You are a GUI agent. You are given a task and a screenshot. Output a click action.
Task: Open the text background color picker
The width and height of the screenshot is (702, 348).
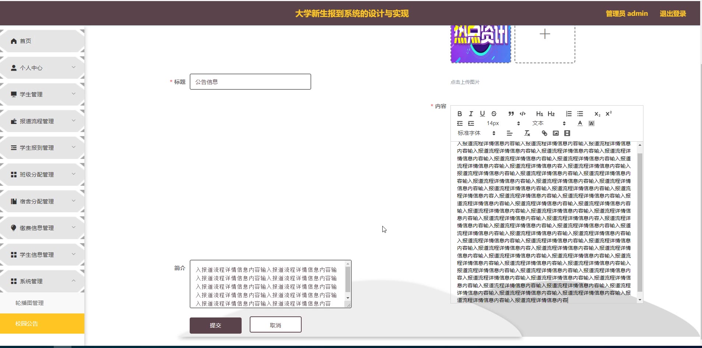(x=592, y=123)
